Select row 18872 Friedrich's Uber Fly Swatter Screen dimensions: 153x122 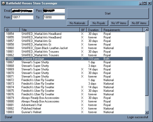tap(74, 80)
